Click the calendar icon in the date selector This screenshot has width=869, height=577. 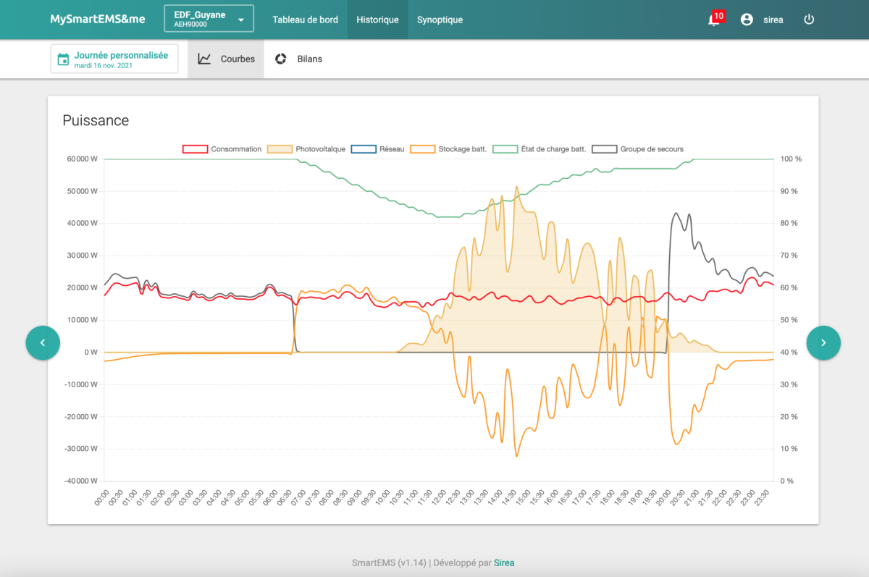click(63, 59)
